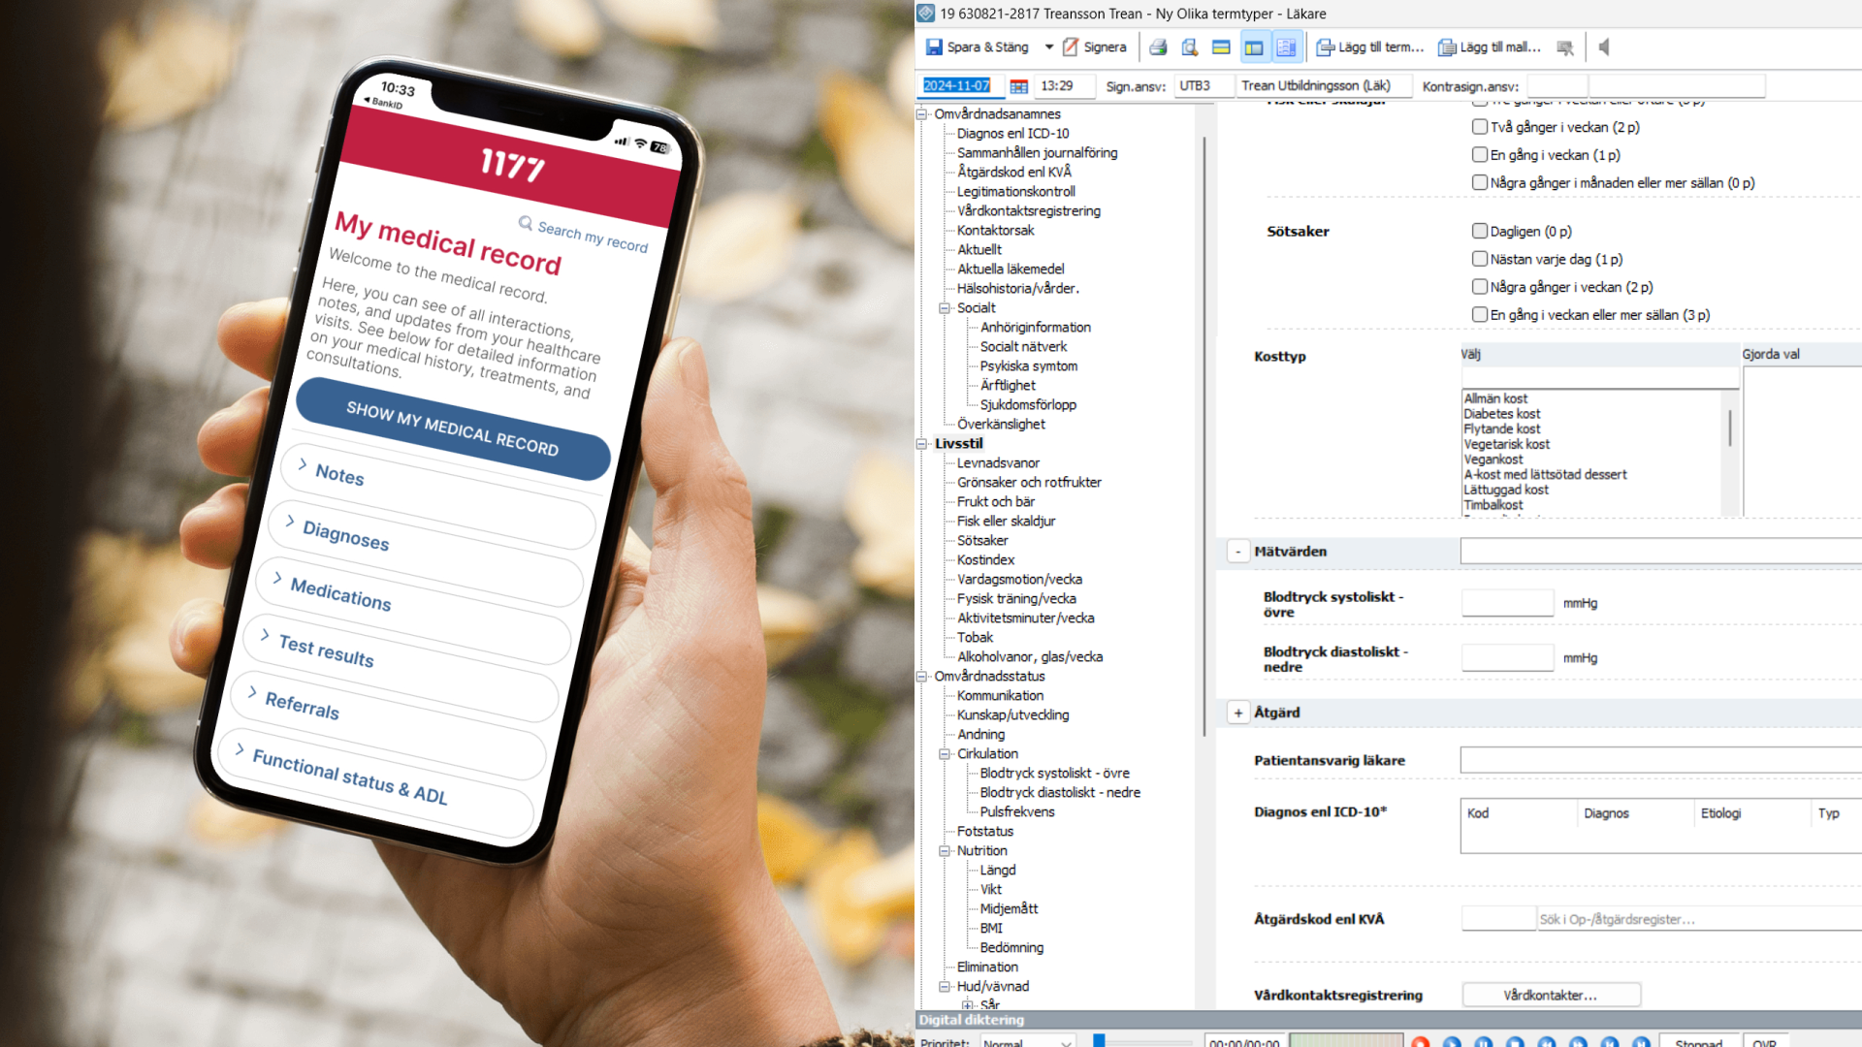Image resolution: width=1862 pixels, height=1047 pixels.
Task: Select Levnadsvanor in the term tree
Action: pyautogui.click(x=998, y=462)
